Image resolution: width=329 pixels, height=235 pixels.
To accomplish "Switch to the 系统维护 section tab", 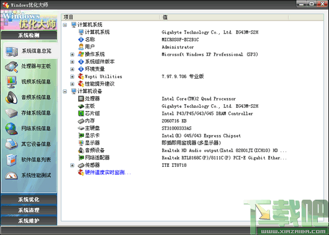I will tap(29, 221).
